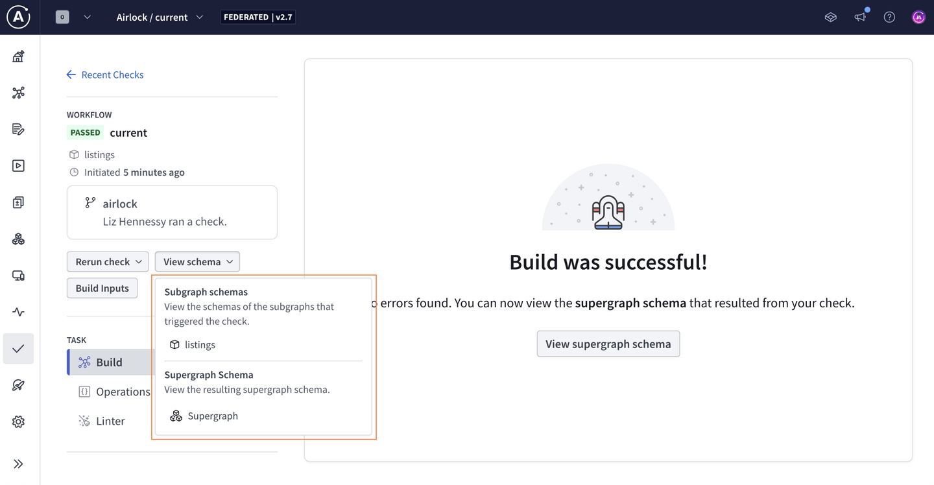934x485 pixels.
Task: Click the graph home sidebar icon
Action: point(18,56)
